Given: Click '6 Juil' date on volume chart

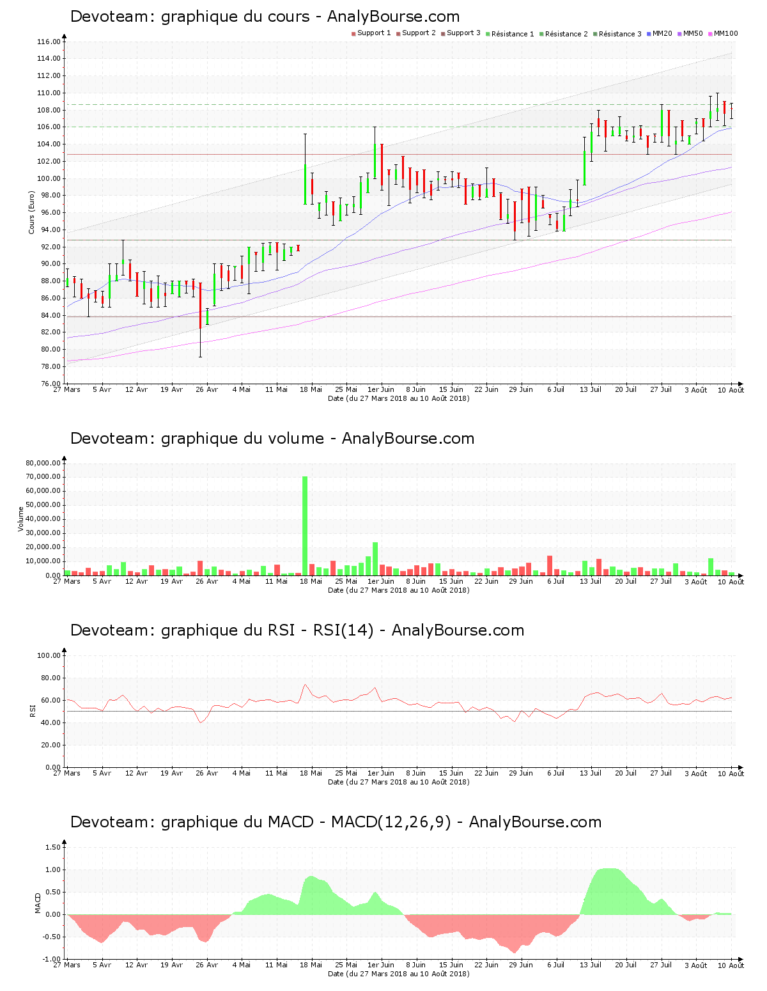Looking at the screenshot, I should (x=556, y=582).
